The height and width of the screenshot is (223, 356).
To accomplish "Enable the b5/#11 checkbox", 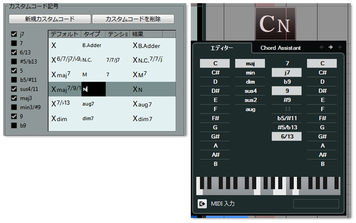I will [x=14, y=80].
